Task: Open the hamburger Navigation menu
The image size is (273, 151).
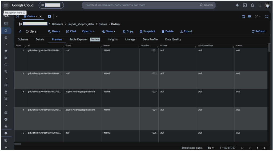Action: [x=6, y=5]
